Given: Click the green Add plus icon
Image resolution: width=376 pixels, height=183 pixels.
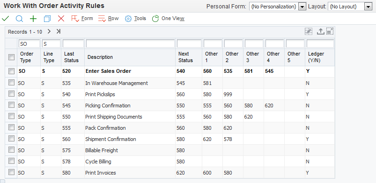Looking at the screenshot, I should (x=33, y=19).
